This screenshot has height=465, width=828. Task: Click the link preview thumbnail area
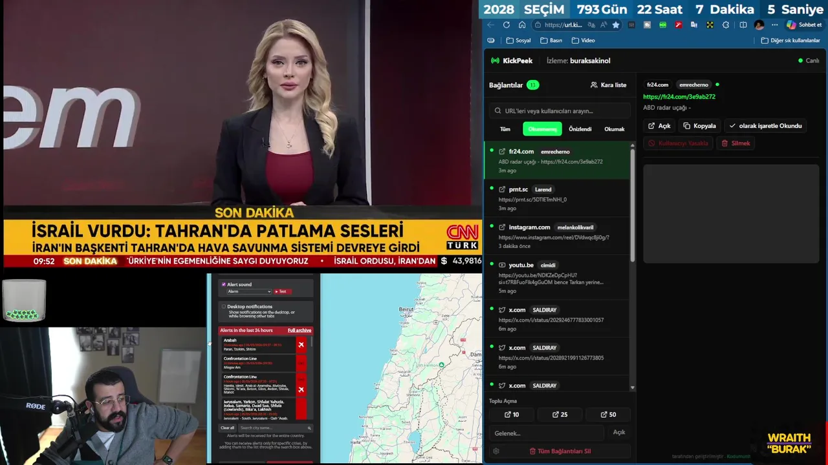[731, 213]
